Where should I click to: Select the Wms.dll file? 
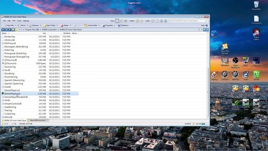[8, 117]
